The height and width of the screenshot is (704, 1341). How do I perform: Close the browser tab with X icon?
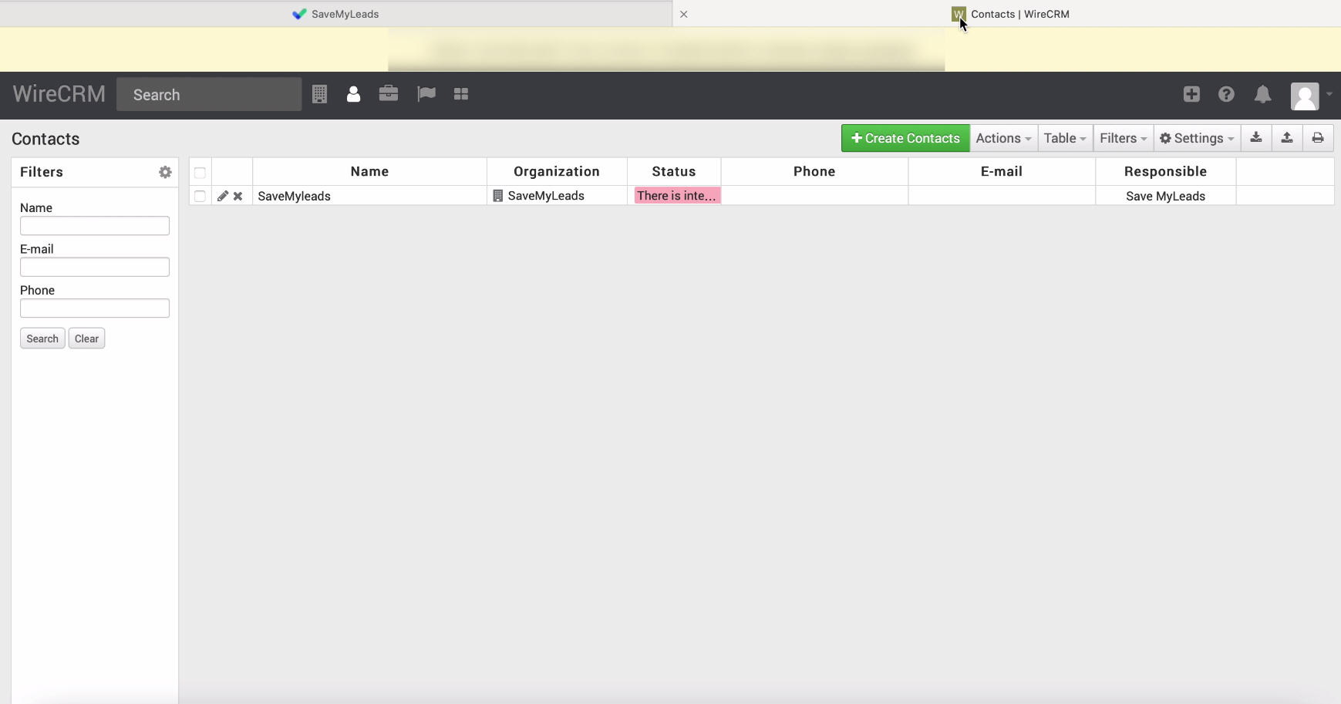tap(683, 14)
